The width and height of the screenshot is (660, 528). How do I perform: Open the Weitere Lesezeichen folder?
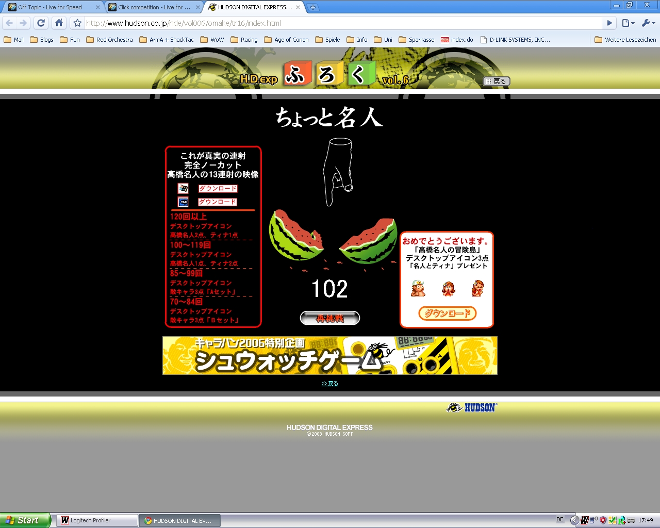click(625, 40)
